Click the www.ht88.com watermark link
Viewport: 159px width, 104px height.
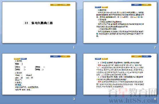click(x=131, y=100)
